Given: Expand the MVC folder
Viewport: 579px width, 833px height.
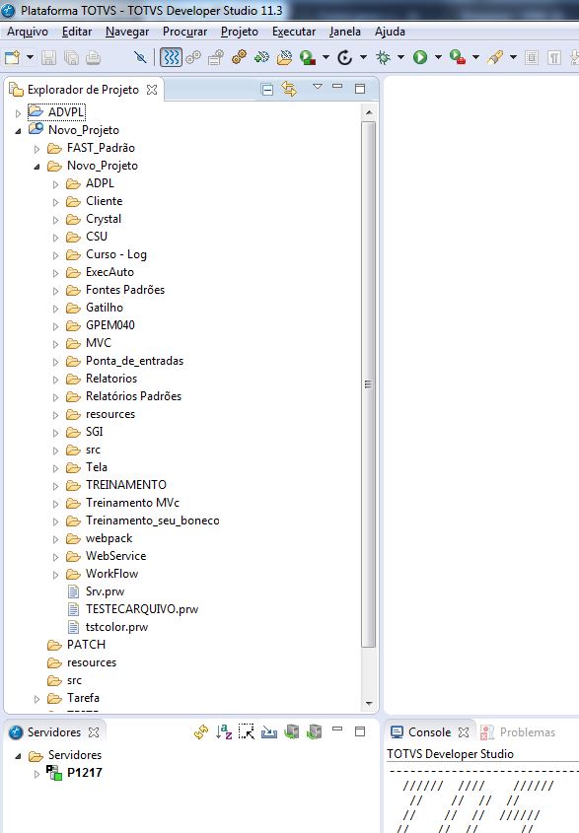Looking at the screenshot, I should [55, 344].
